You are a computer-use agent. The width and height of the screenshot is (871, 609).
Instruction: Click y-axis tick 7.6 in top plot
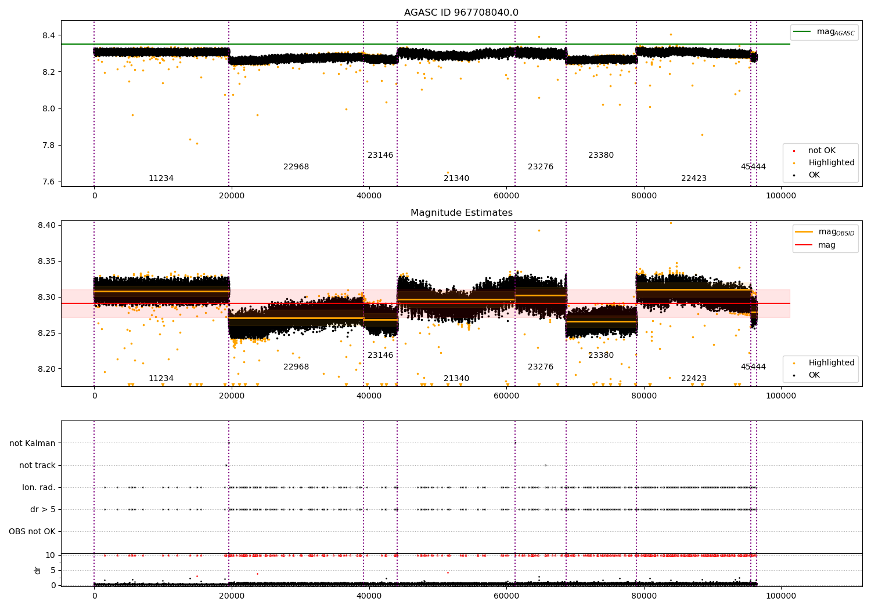point(49,182)
